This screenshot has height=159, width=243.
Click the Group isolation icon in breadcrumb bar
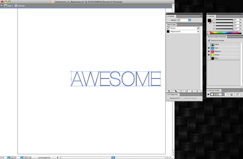[x=16, y=6]
